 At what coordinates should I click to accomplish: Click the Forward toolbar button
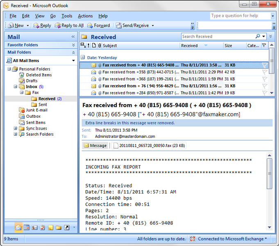tap(99, 25)
